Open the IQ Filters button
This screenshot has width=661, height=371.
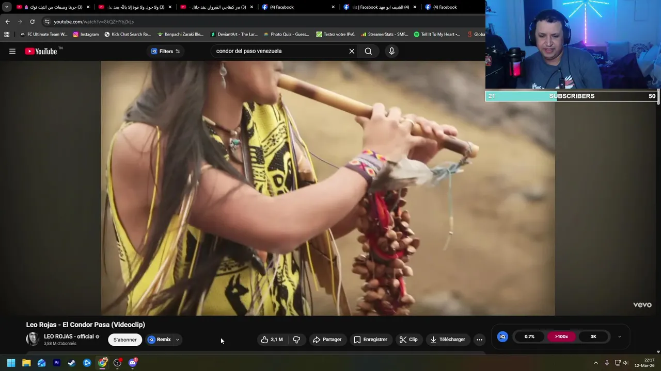tap(166, 51)
